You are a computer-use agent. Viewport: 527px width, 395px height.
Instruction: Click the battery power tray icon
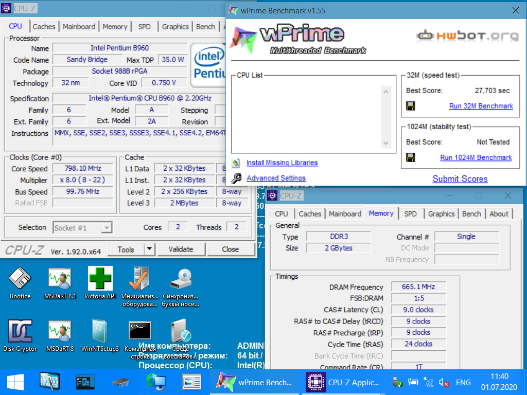(413, 382)
